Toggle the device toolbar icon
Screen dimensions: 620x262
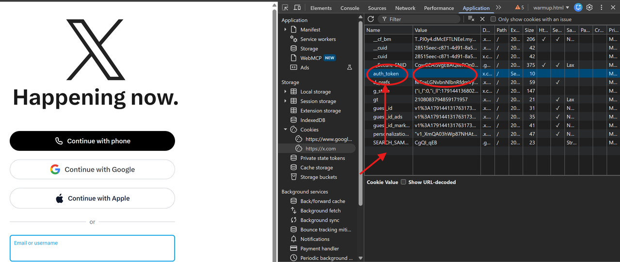(x=297, y=8)
